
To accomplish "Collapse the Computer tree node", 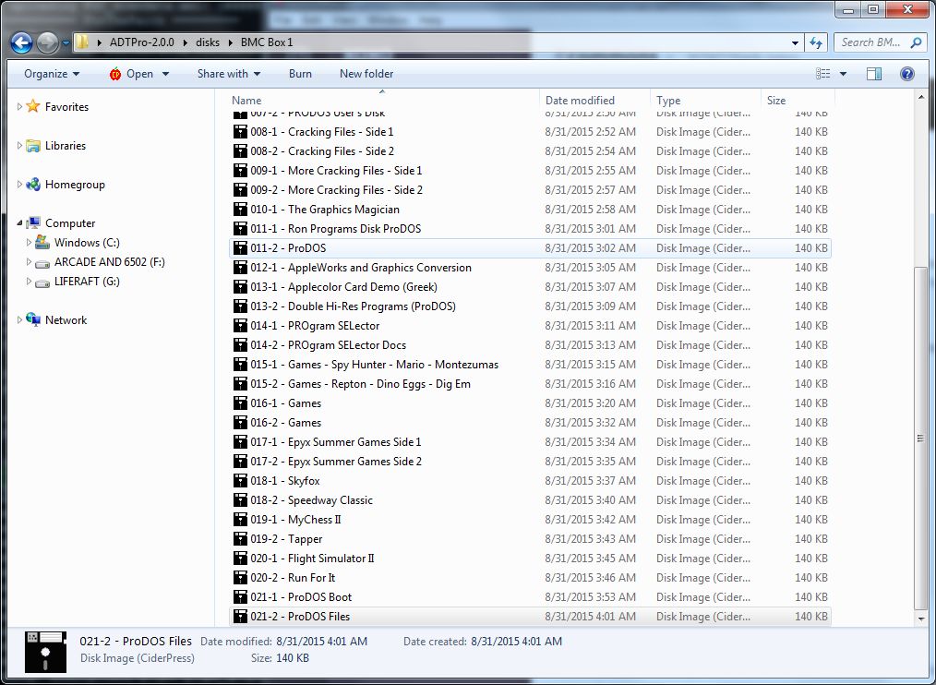I will click(x=19, y=223).
